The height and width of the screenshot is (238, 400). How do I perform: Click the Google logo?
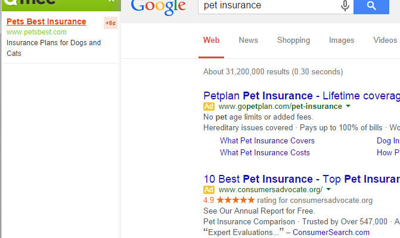coord(158,8)
